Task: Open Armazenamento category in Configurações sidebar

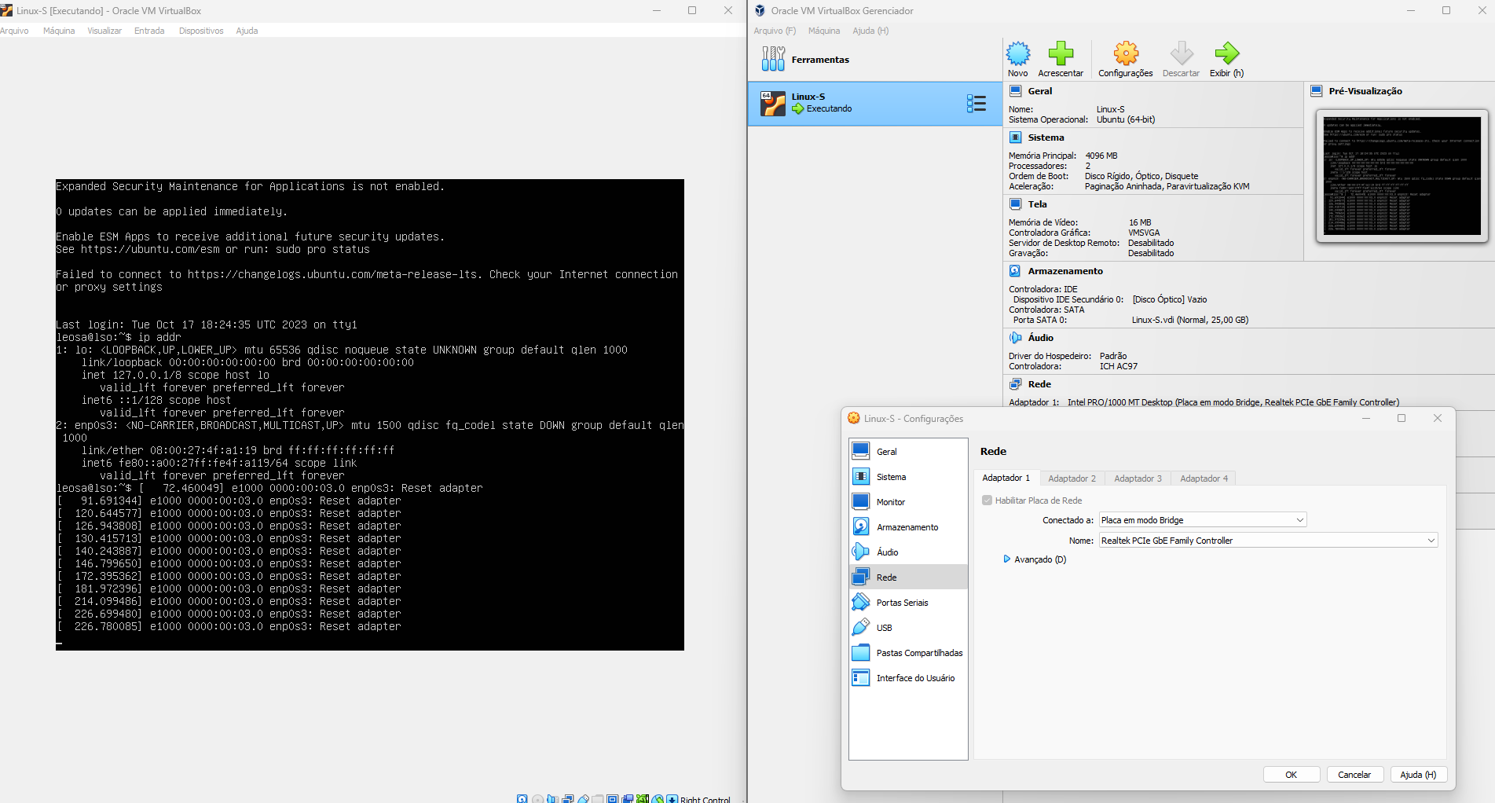Action: pyautogui.click(x=908, y=527)
